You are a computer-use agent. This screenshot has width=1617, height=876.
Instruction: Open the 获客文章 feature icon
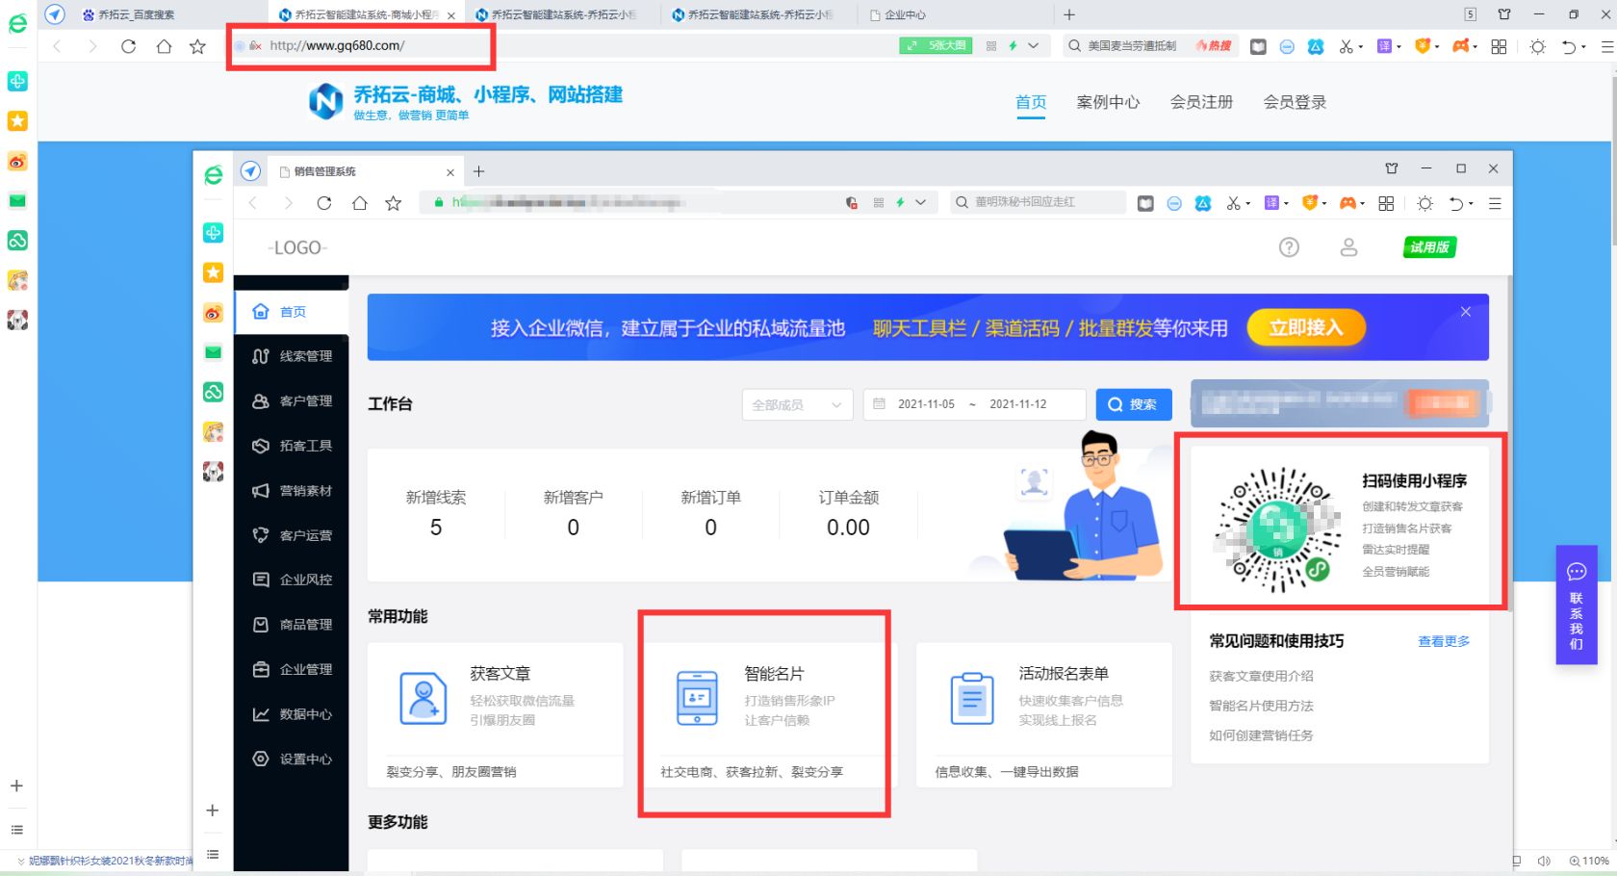423,699
